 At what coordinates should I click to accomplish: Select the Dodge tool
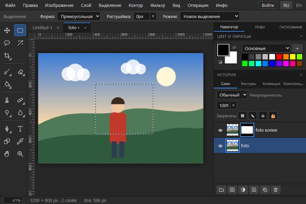(7, 113)
